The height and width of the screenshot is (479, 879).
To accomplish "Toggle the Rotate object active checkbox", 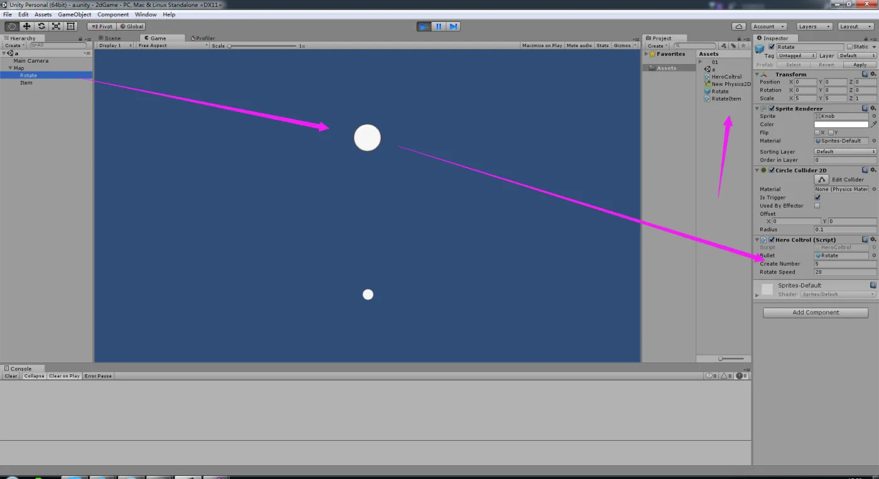I will 772,47.
